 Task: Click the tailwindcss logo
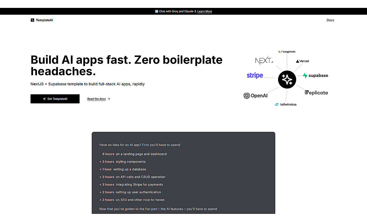(286, 104)
